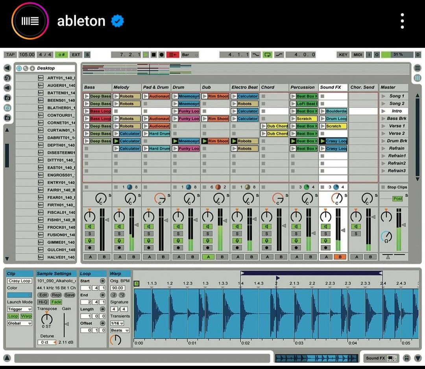Click the transport Play button
Viewport: 425px width, 369px height.
(146, 55)
